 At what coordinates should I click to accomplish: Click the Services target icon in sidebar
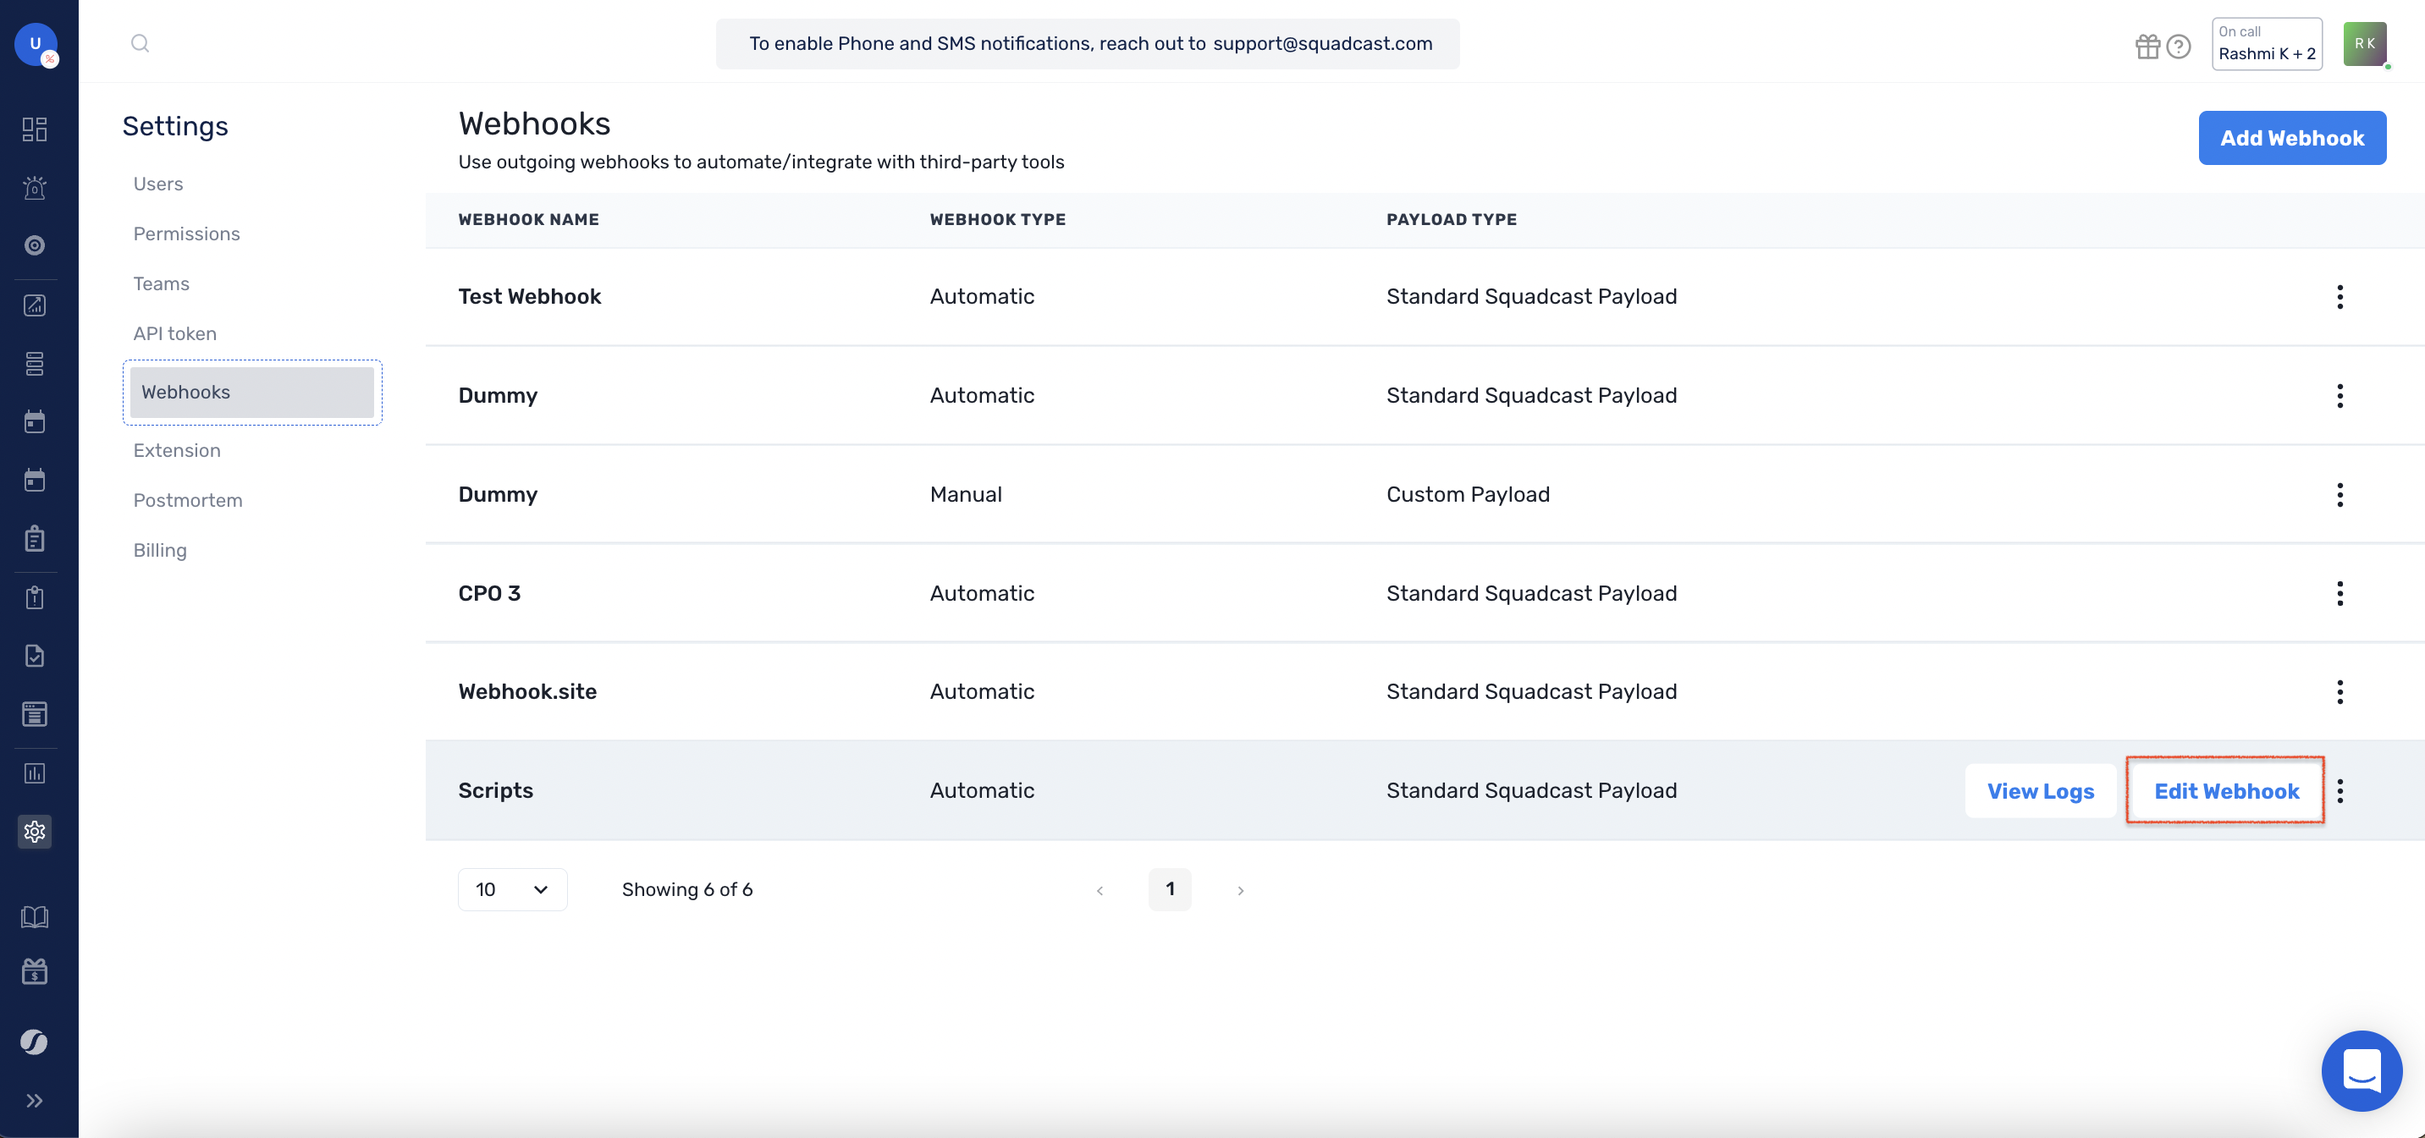click(x=35, y=245)
